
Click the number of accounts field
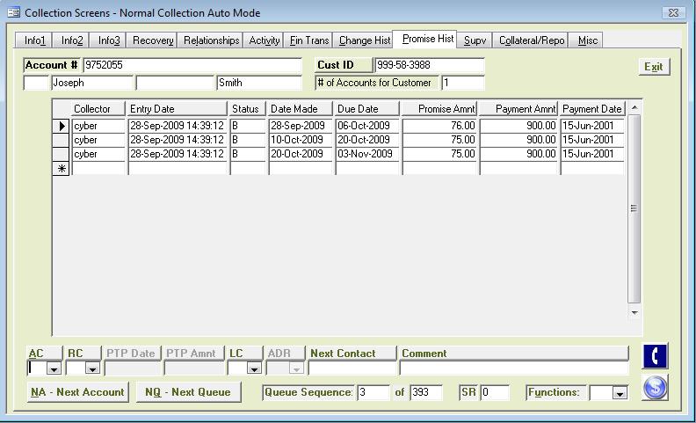tap(463, 83)
